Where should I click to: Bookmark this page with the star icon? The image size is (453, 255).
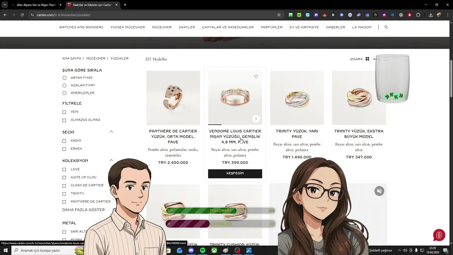click(279, 15)
